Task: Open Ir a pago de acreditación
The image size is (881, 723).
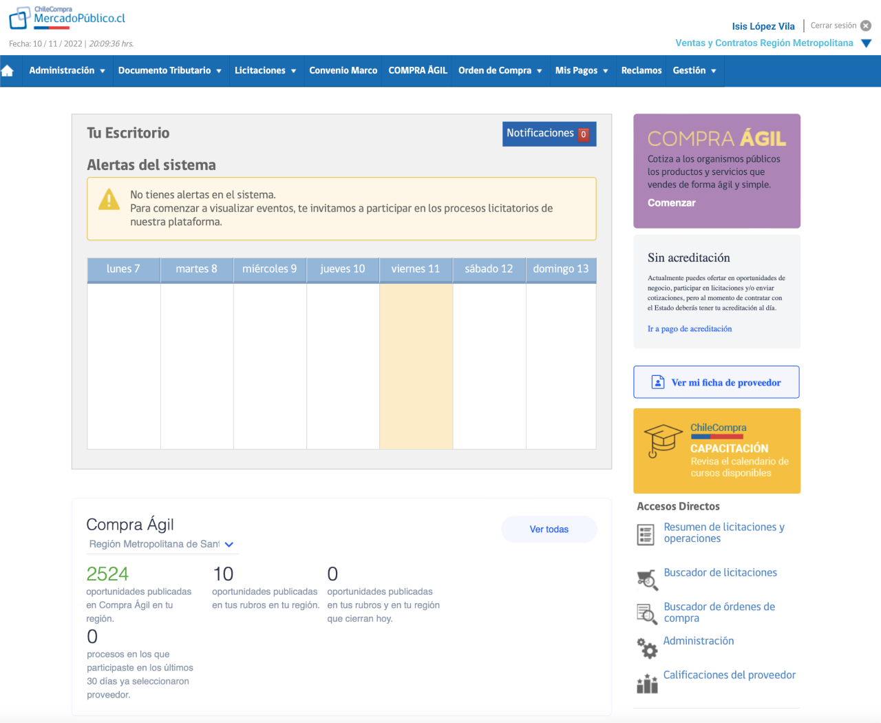Action: 690,328
